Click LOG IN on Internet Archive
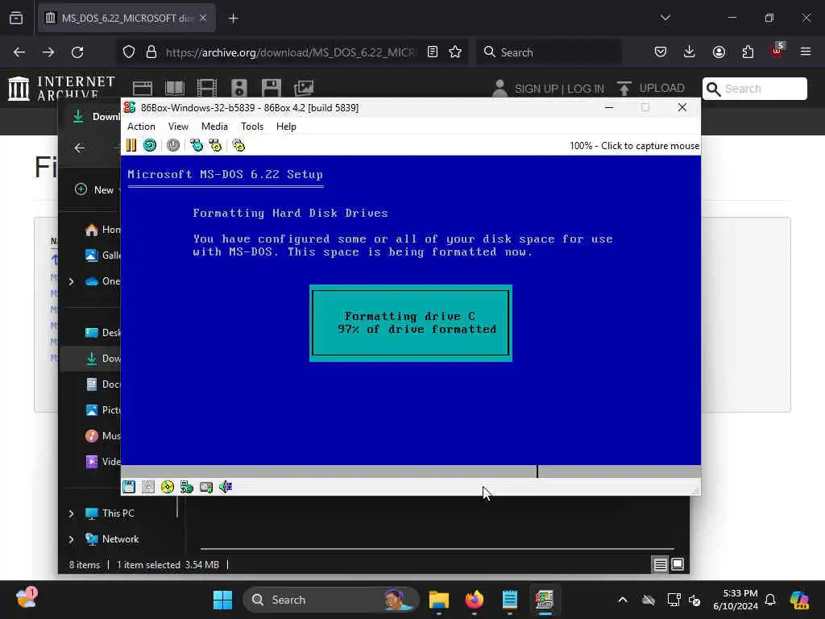 (x=586, y=89)
